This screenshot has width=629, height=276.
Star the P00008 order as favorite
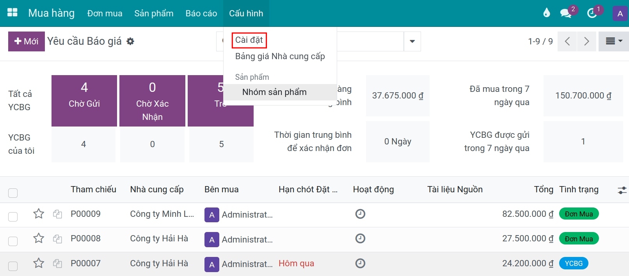coord(39,238)
